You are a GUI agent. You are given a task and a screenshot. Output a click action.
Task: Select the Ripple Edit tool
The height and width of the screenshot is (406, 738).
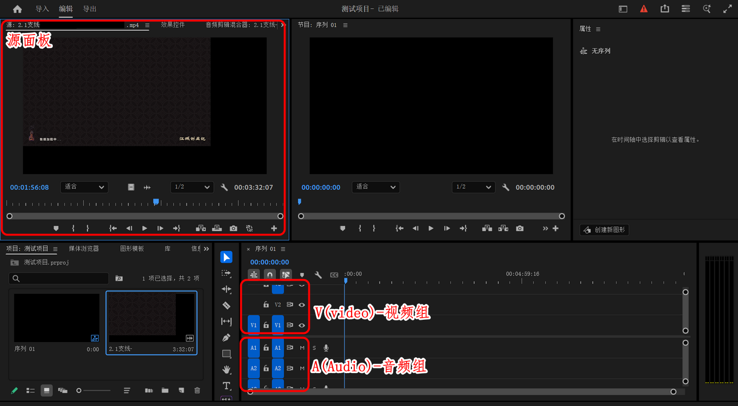tap(227, 289)
